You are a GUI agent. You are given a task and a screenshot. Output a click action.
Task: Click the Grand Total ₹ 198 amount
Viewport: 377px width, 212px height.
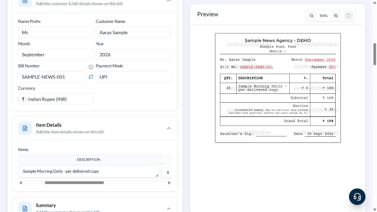coord(328,121)
